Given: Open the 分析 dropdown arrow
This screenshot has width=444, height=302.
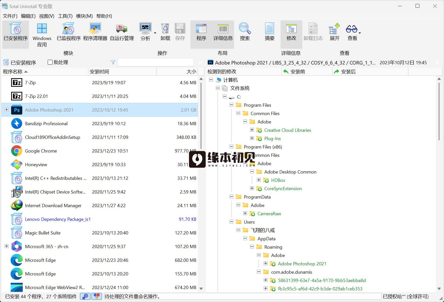Looking at the screenshot, I should [155, 33].
